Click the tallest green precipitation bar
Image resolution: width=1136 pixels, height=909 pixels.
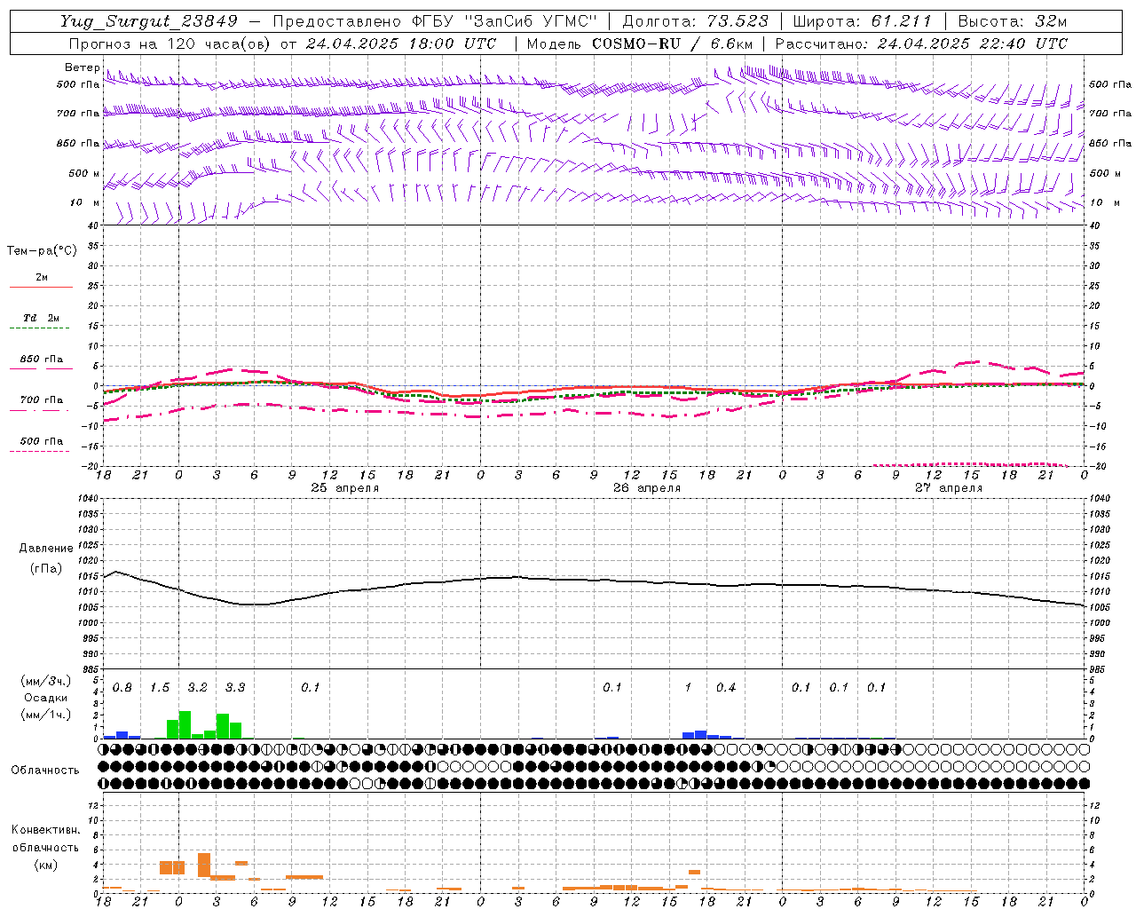(x=185, y=724)
